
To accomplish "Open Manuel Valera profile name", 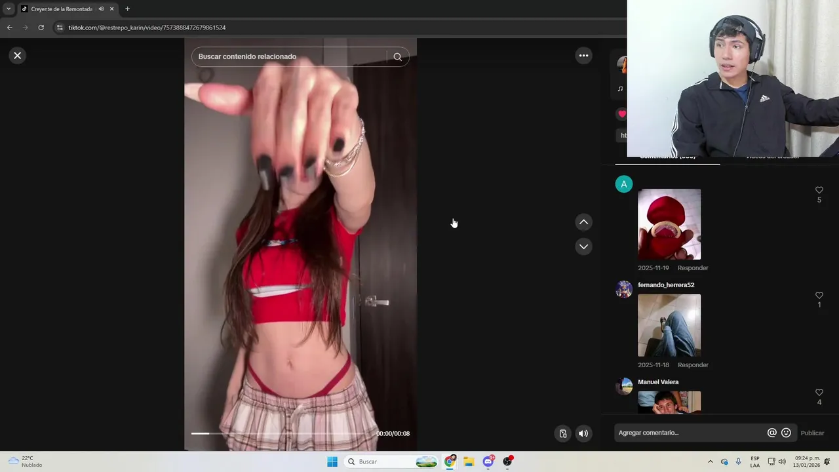I will [658, 382].
